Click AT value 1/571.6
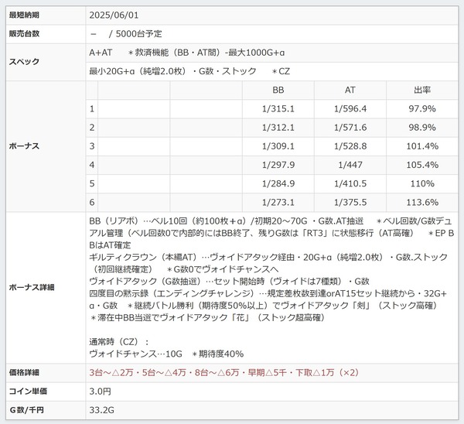The width and height of the screenshot is (464, 424). (x=350, y=128)
